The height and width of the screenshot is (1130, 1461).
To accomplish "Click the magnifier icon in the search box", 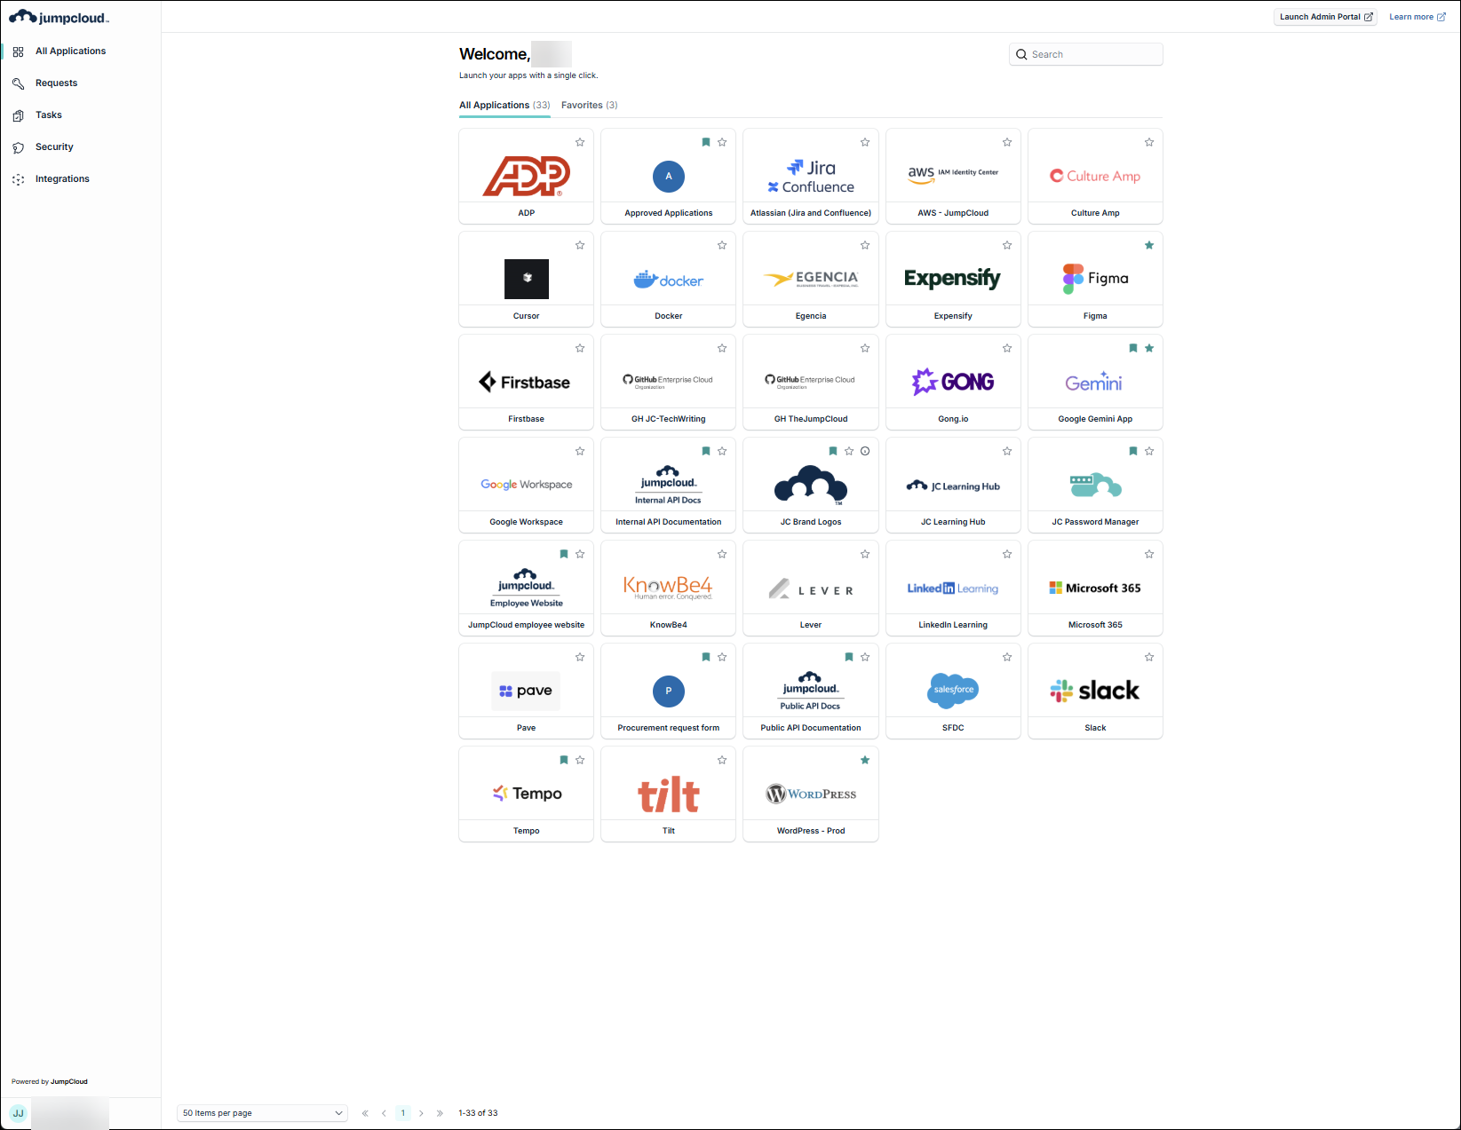I will [1021, 55].
